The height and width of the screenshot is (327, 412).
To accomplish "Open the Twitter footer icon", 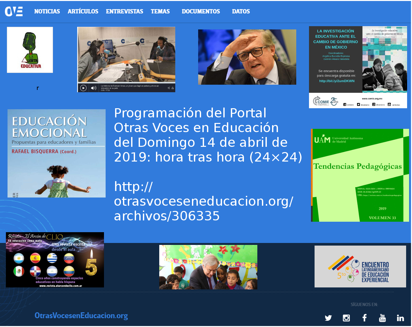I will pyautogui.click(x=328, y=318).
